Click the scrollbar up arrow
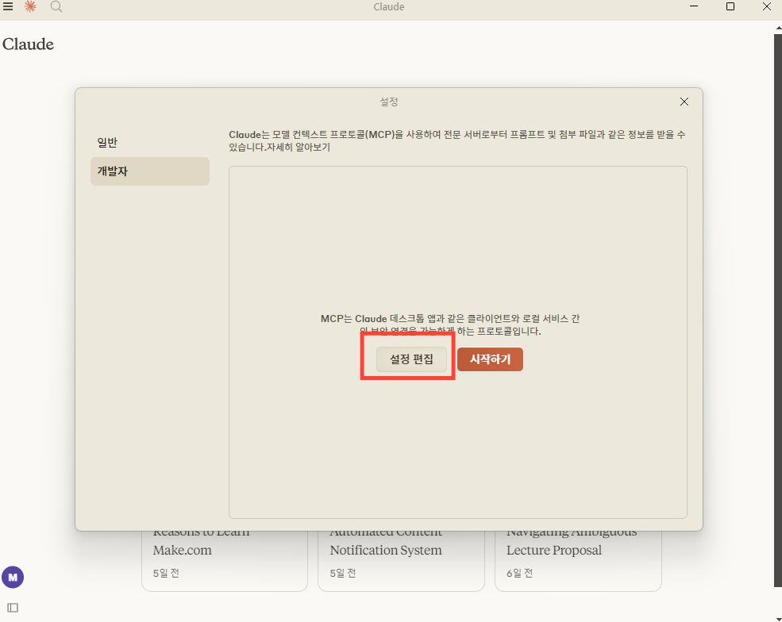Image resolution: width=782 pixels, height=622 pixels. tap(778, 29)
